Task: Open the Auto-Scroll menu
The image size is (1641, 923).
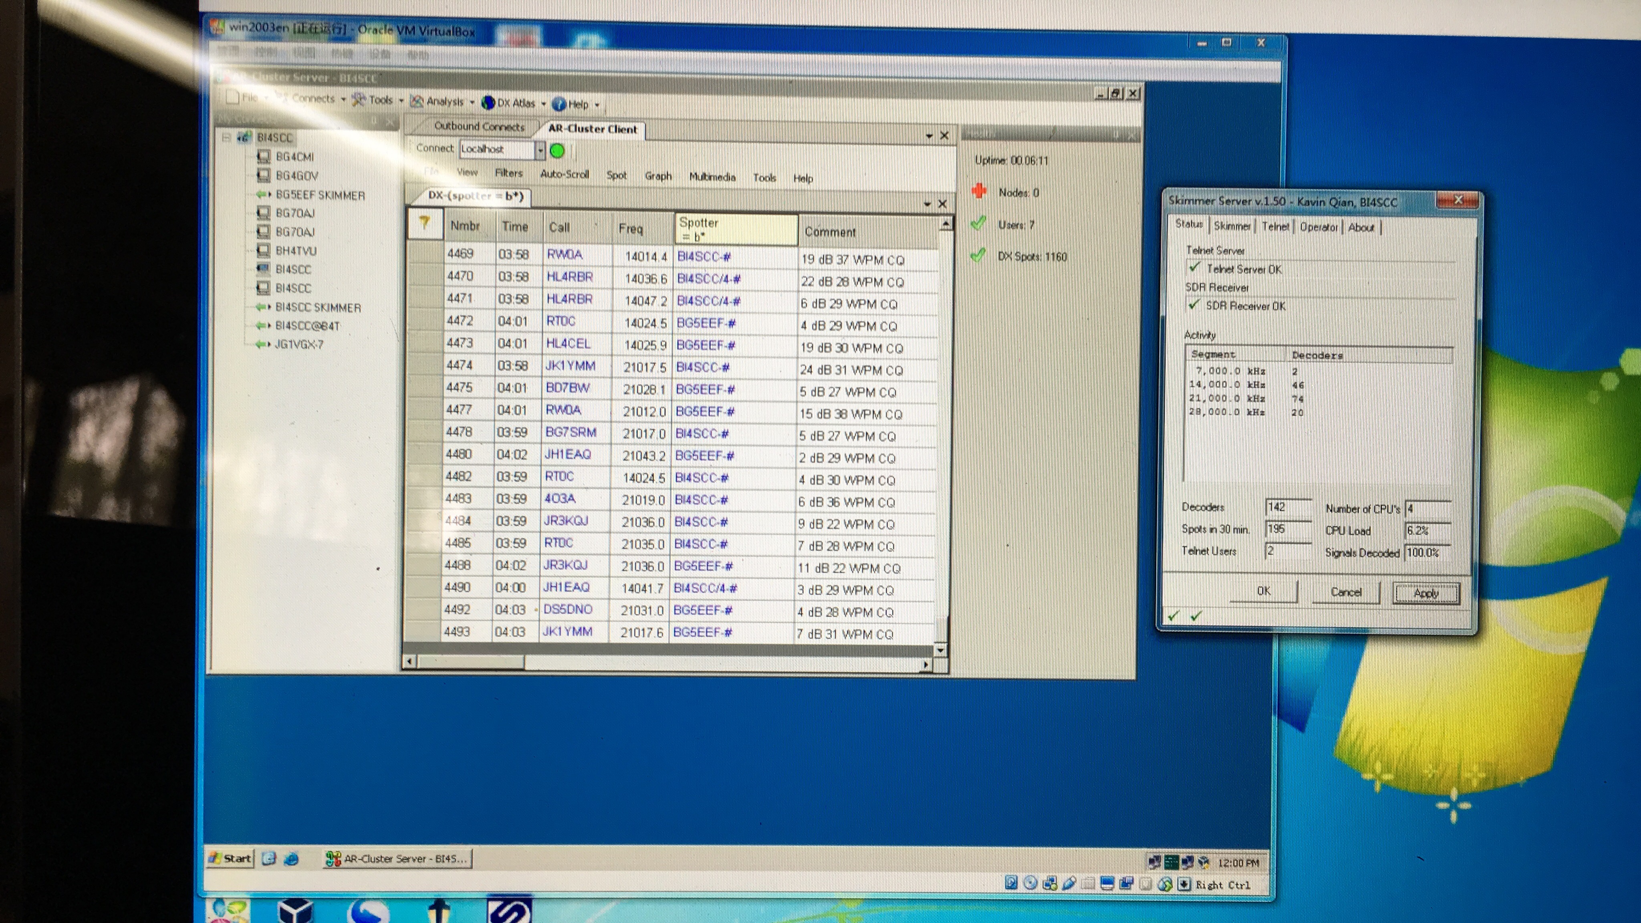Action: [x=564, y=174]
